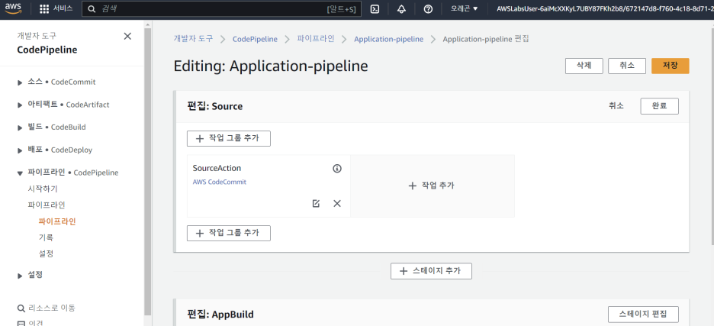
Task: Click the SourceAction title text
Action: point(217,168)
